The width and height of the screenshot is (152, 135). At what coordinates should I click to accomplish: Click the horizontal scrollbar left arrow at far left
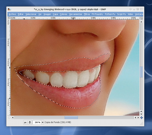[13, 117]
